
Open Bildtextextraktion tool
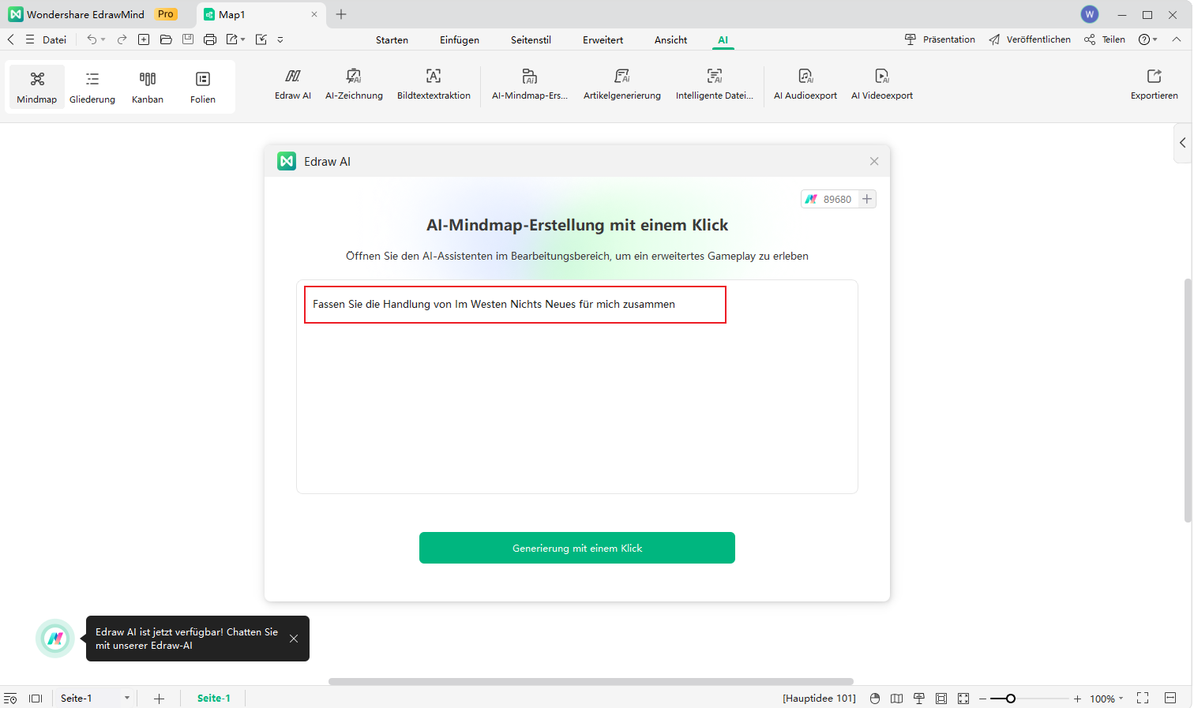point(434,84)
